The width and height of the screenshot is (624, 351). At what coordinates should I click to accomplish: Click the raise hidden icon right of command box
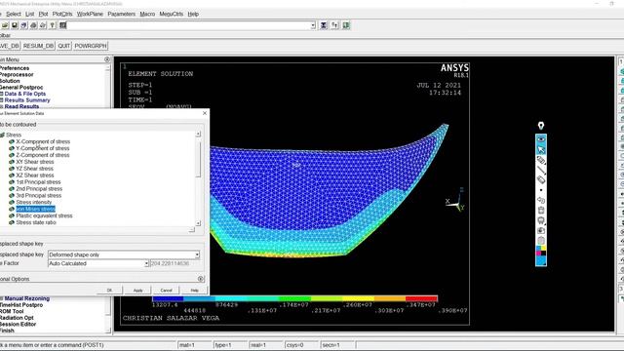click(x=324, y=25)
